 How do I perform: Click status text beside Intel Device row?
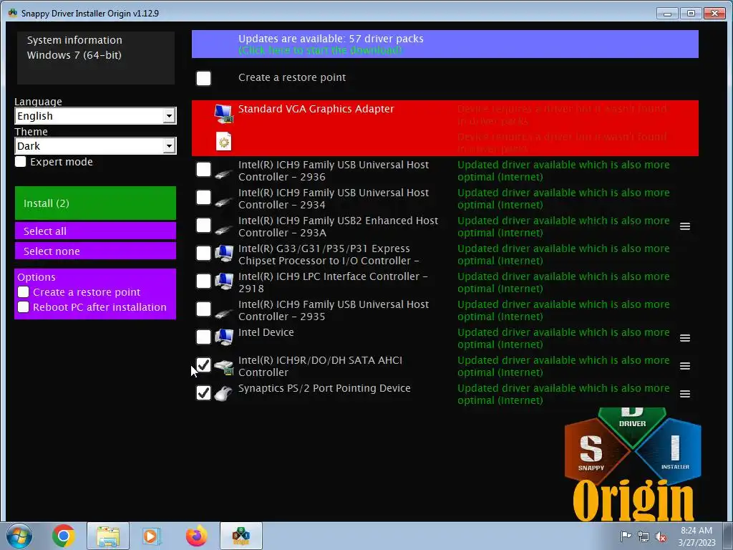pos(563,338)
